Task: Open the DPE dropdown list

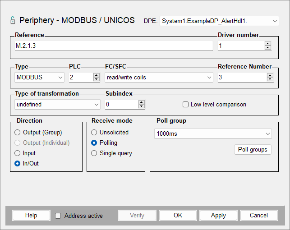Action: (x=219, y=21)
